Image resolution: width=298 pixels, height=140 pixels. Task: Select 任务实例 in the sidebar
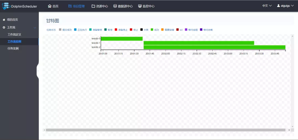click(13, 49)
